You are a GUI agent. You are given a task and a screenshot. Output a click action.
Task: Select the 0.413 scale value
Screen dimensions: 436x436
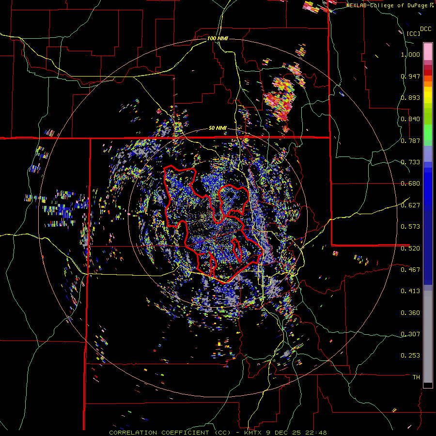pyautogui.click(x=410, y=291)
